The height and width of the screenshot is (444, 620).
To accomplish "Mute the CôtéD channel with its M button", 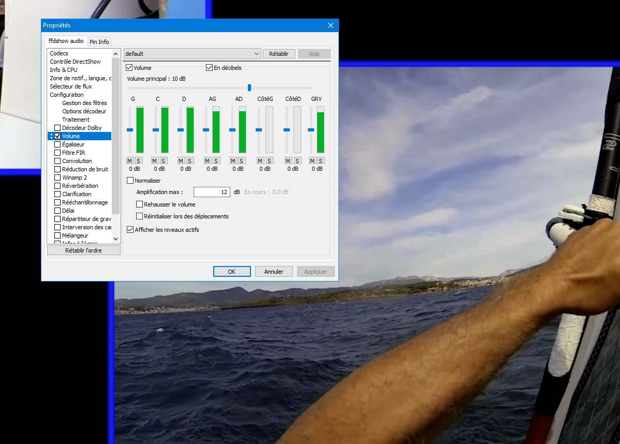I will tap(288, 160).
